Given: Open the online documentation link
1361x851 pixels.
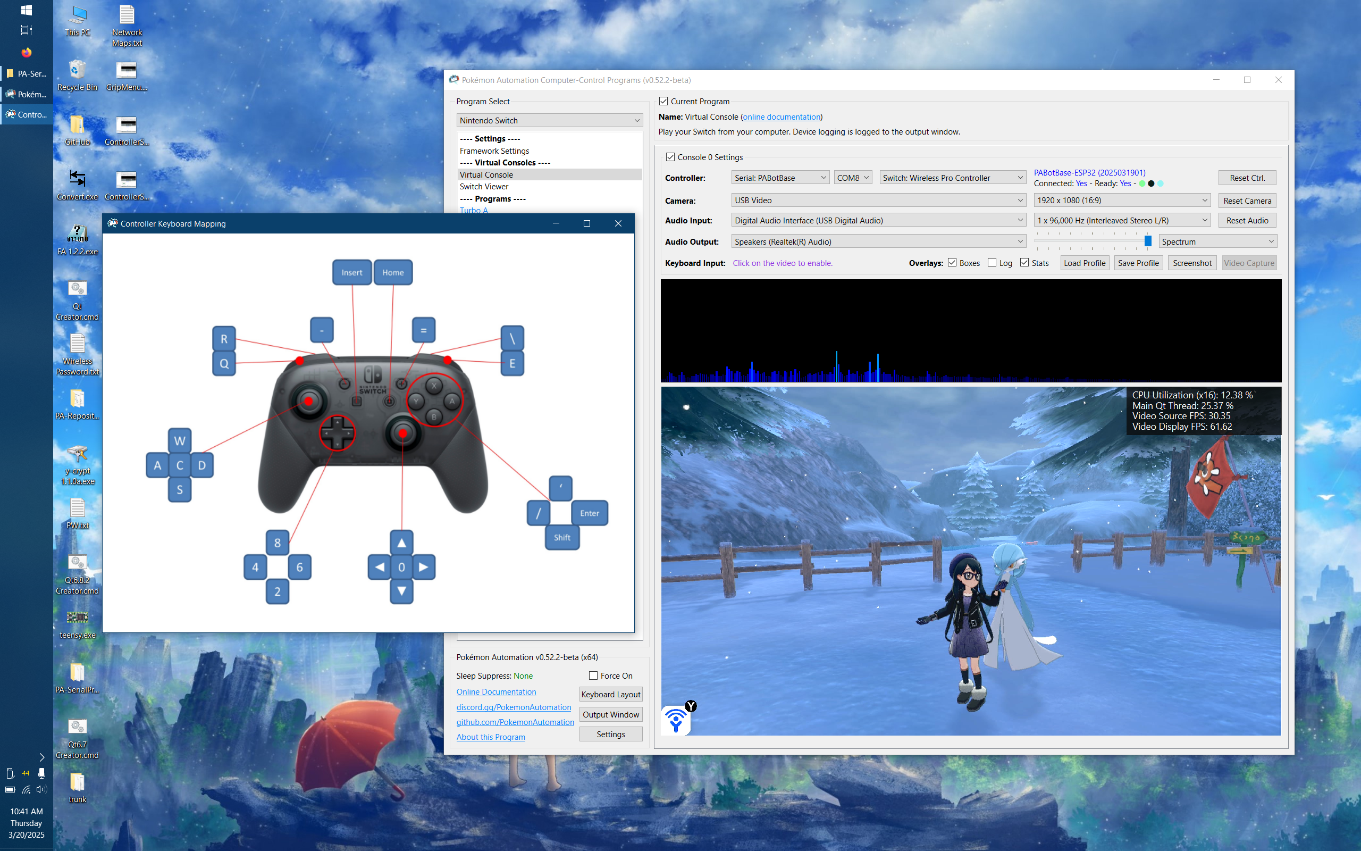Looking at the screenshot, I should pyautogui.click(x=781, y=117).
